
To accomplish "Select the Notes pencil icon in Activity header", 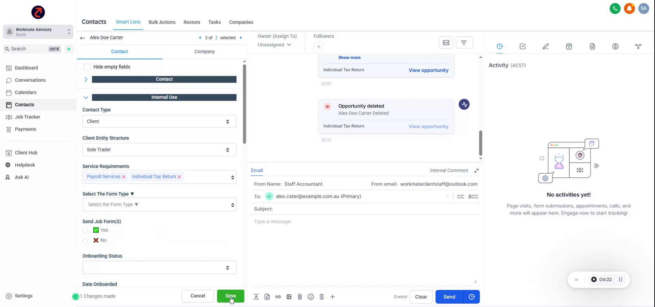I will (x=545, y=46).
